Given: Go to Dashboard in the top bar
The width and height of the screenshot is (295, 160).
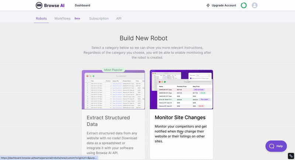Looking at the screenshot, I should click(x=82, y=6).
